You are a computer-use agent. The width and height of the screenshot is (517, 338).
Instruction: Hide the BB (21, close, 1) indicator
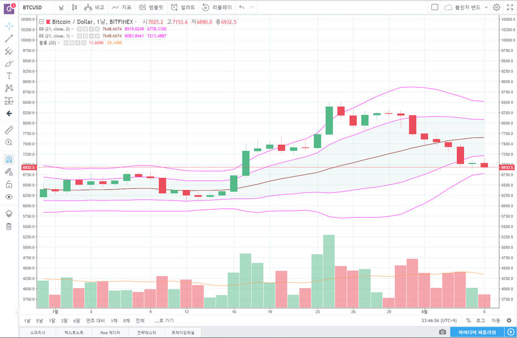[80, 36]
